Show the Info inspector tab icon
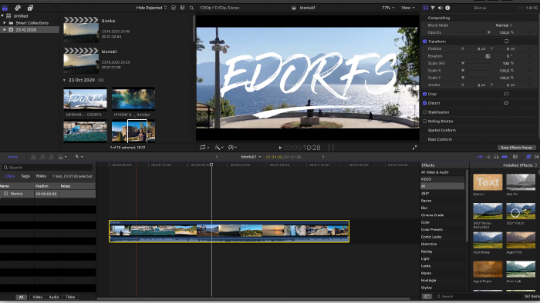This screenshot has width=540, height=303. (x=447, y=8)
